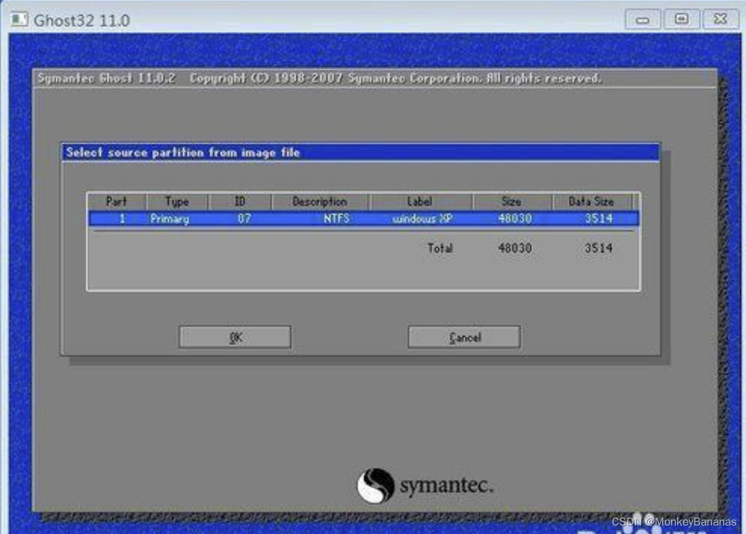The height and width of the screenshot is (534, 746).
Task: Close the Ghost32 11.0 window
Action: click(x=720, y=19)
